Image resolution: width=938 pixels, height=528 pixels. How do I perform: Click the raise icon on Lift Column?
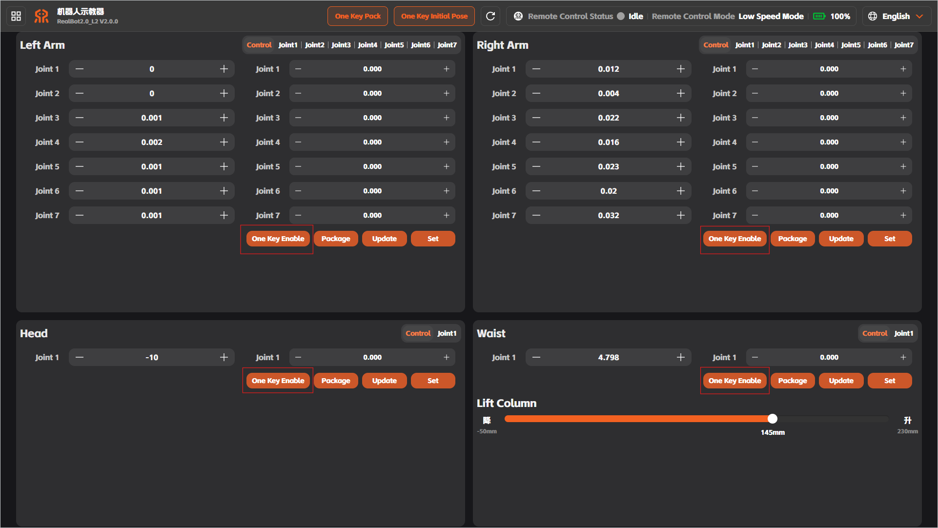click(907, 420)
